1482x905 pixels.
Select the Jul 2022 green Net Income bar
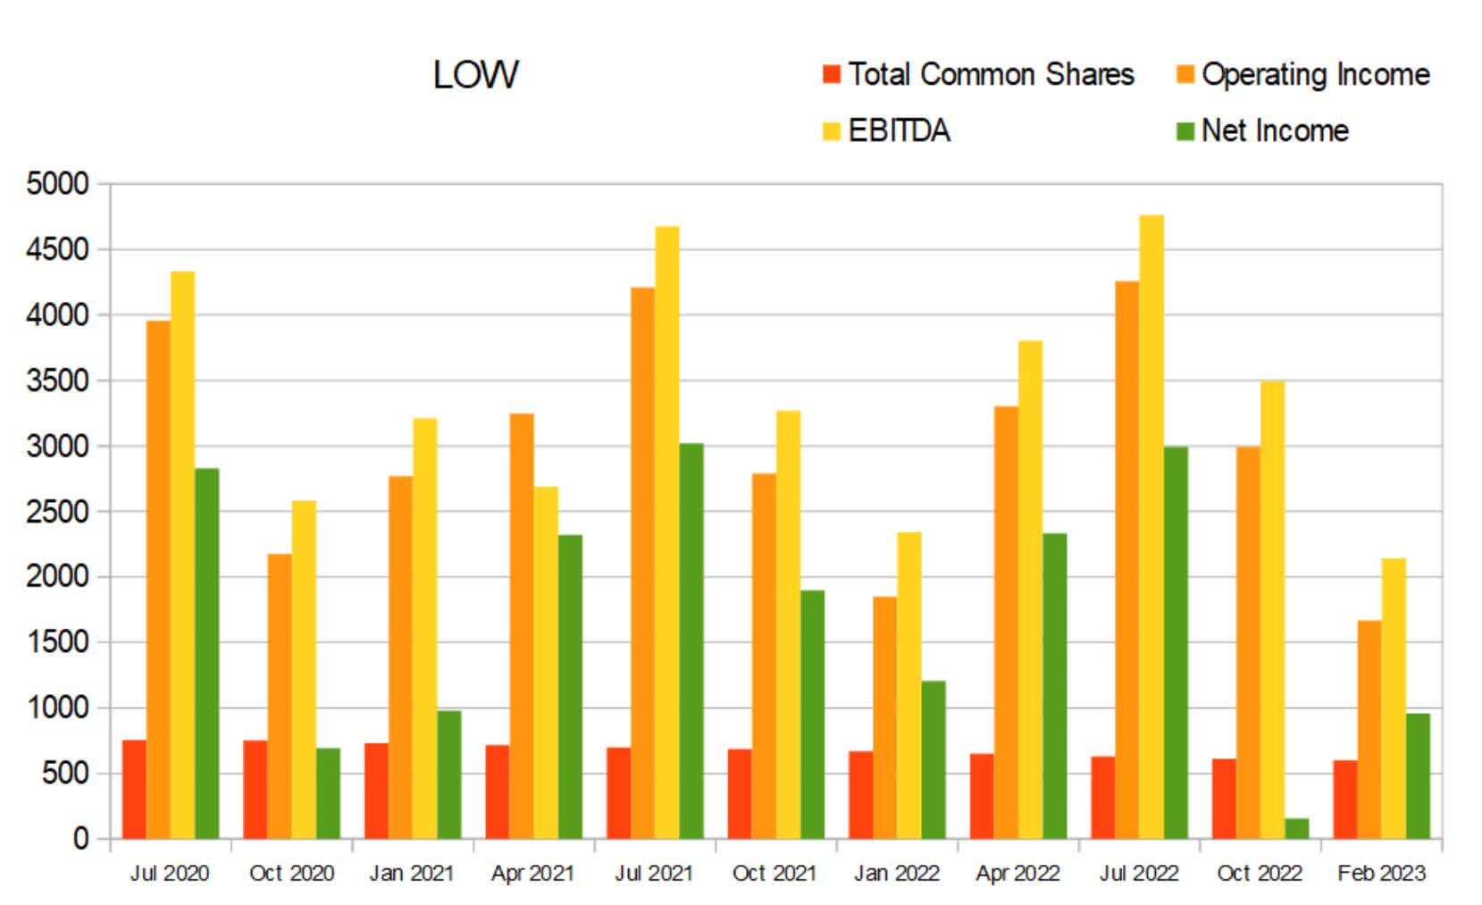(1176, 642)
